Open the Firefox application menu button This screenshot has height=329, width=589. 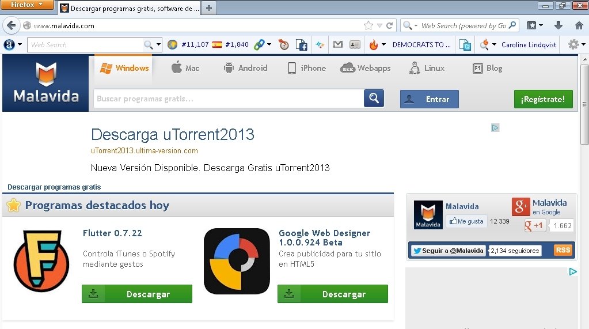click(27, 5)
